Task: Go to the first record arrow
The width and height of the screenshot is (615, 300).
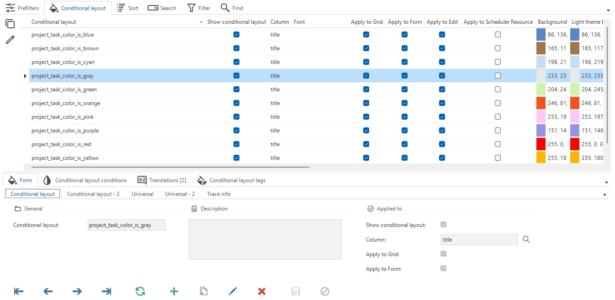Action: click(19, 291)
